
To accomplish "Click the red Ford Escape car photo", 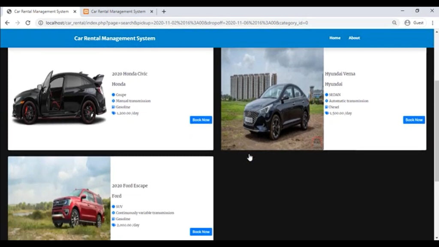I will (59, 198).
